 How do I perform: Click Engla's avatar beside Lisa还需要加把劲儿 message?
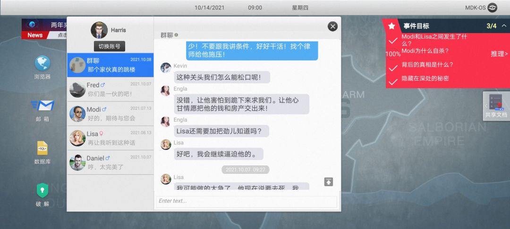click(x=166, y=122)
